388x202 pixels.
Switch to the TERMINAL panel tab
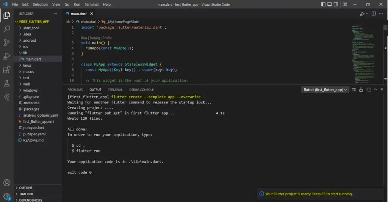115,89
